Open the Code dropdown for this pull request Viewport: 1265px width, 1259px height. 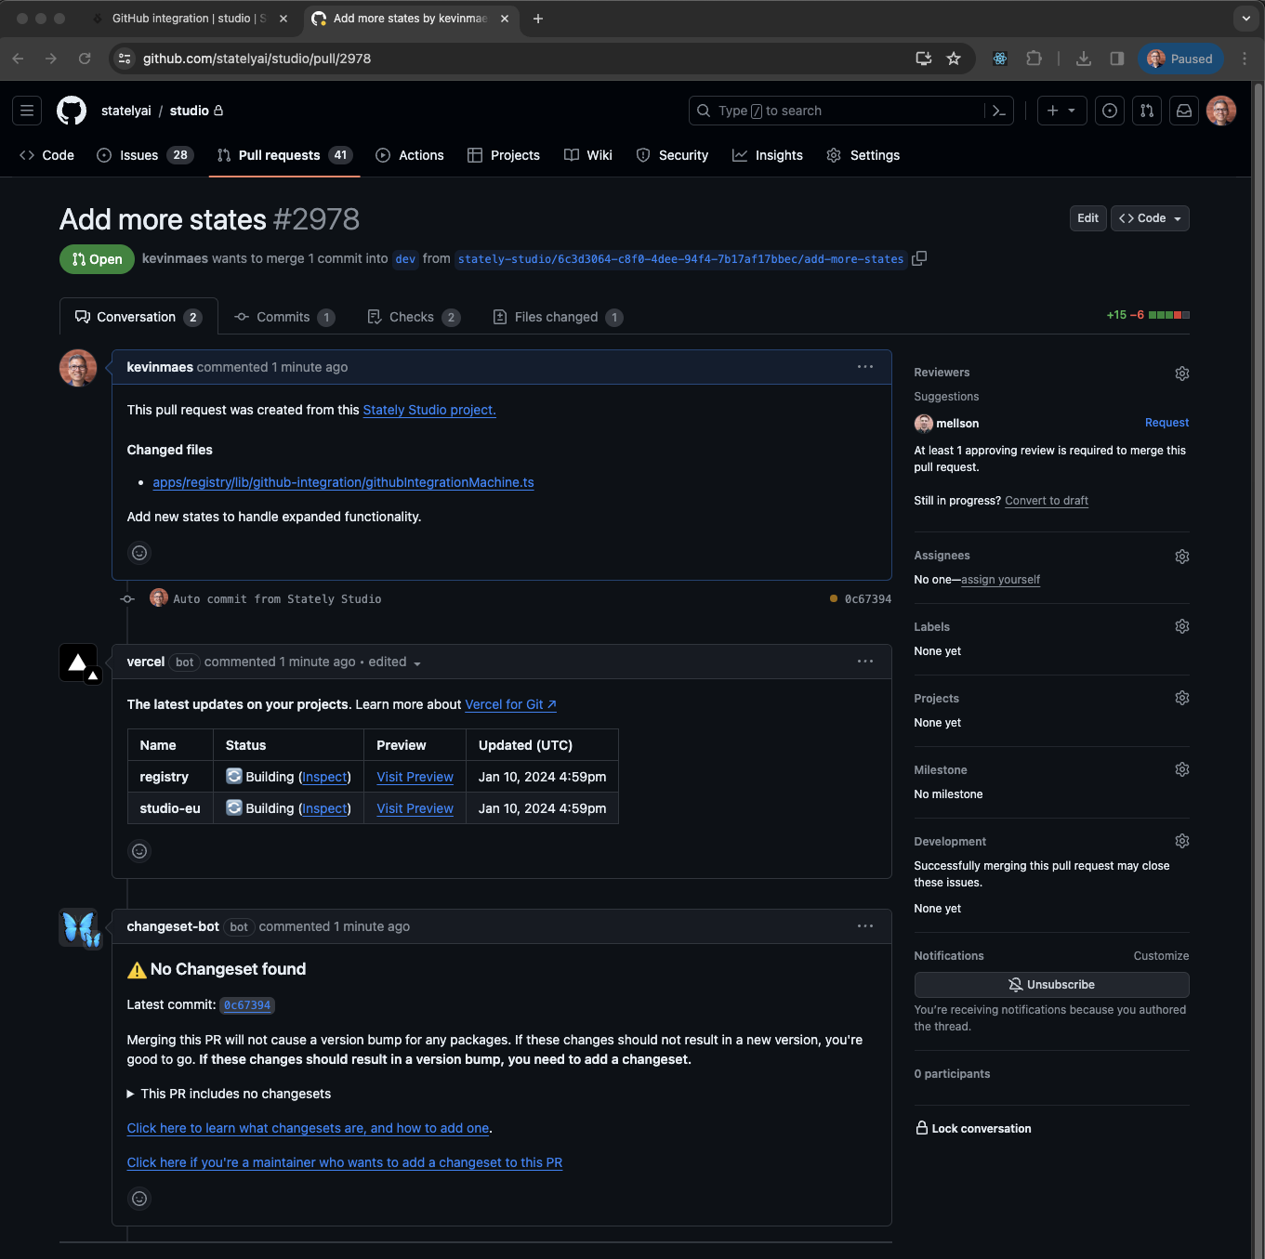[1150, 217]
